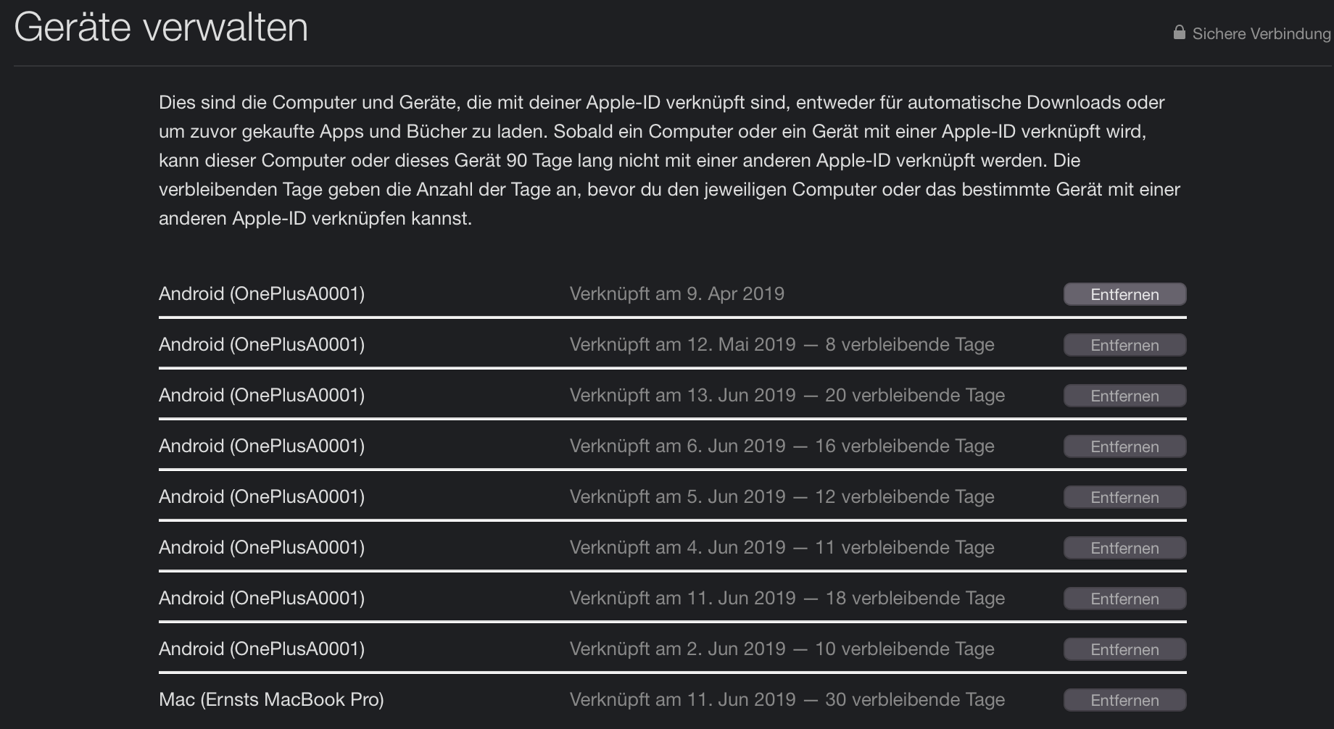
Task: Remove the device linked on 9. Apr 2019
Action: (1124, 294)
